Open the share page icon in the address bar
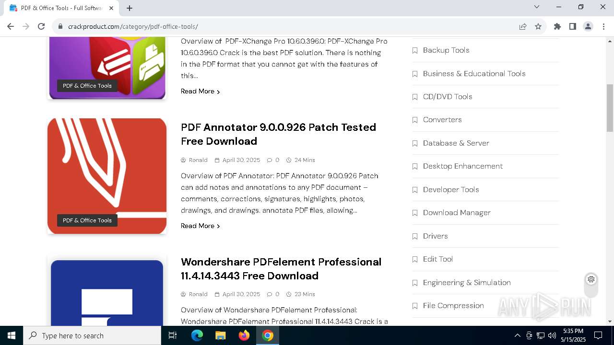Screen dimensions: 614x345 click(523, 26)
